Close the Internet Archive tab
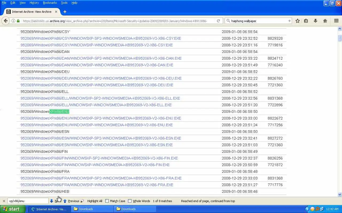342x213 pixels. coord(56,12)
